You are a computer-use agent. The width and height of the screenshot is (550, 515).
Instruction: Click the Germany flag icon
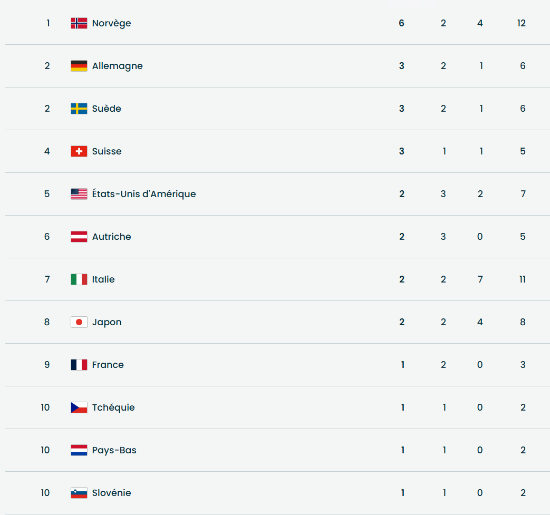(x=79, y=66)
